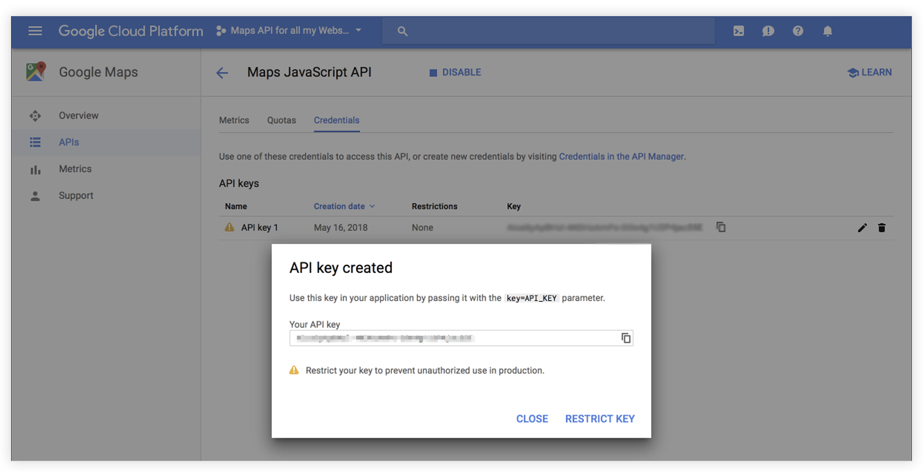Click the Overview sidebar icon

(35, 115)
